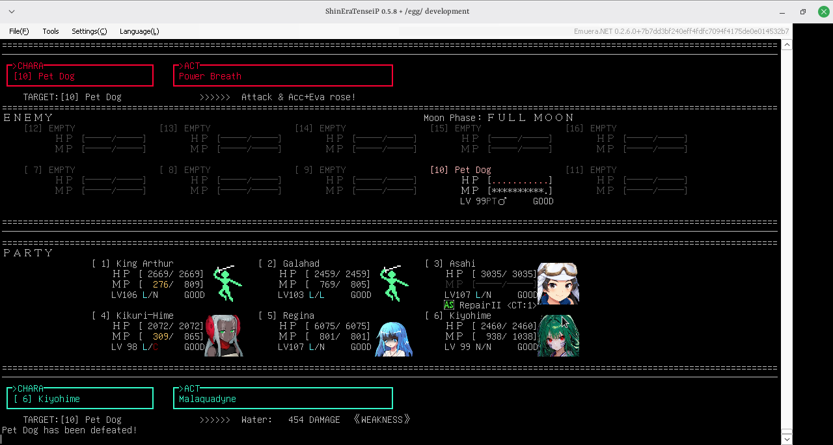Click enemy slot [16] EMPTY
Image resolution: width=833 pixels, height=445 pixels.
point(591,128)
